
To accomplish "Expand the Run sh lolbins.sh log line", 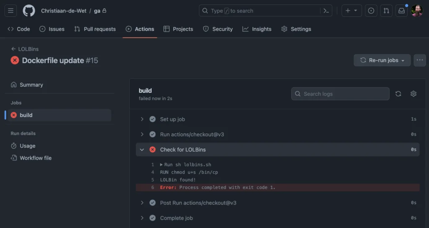I will [x=162, y=165].
